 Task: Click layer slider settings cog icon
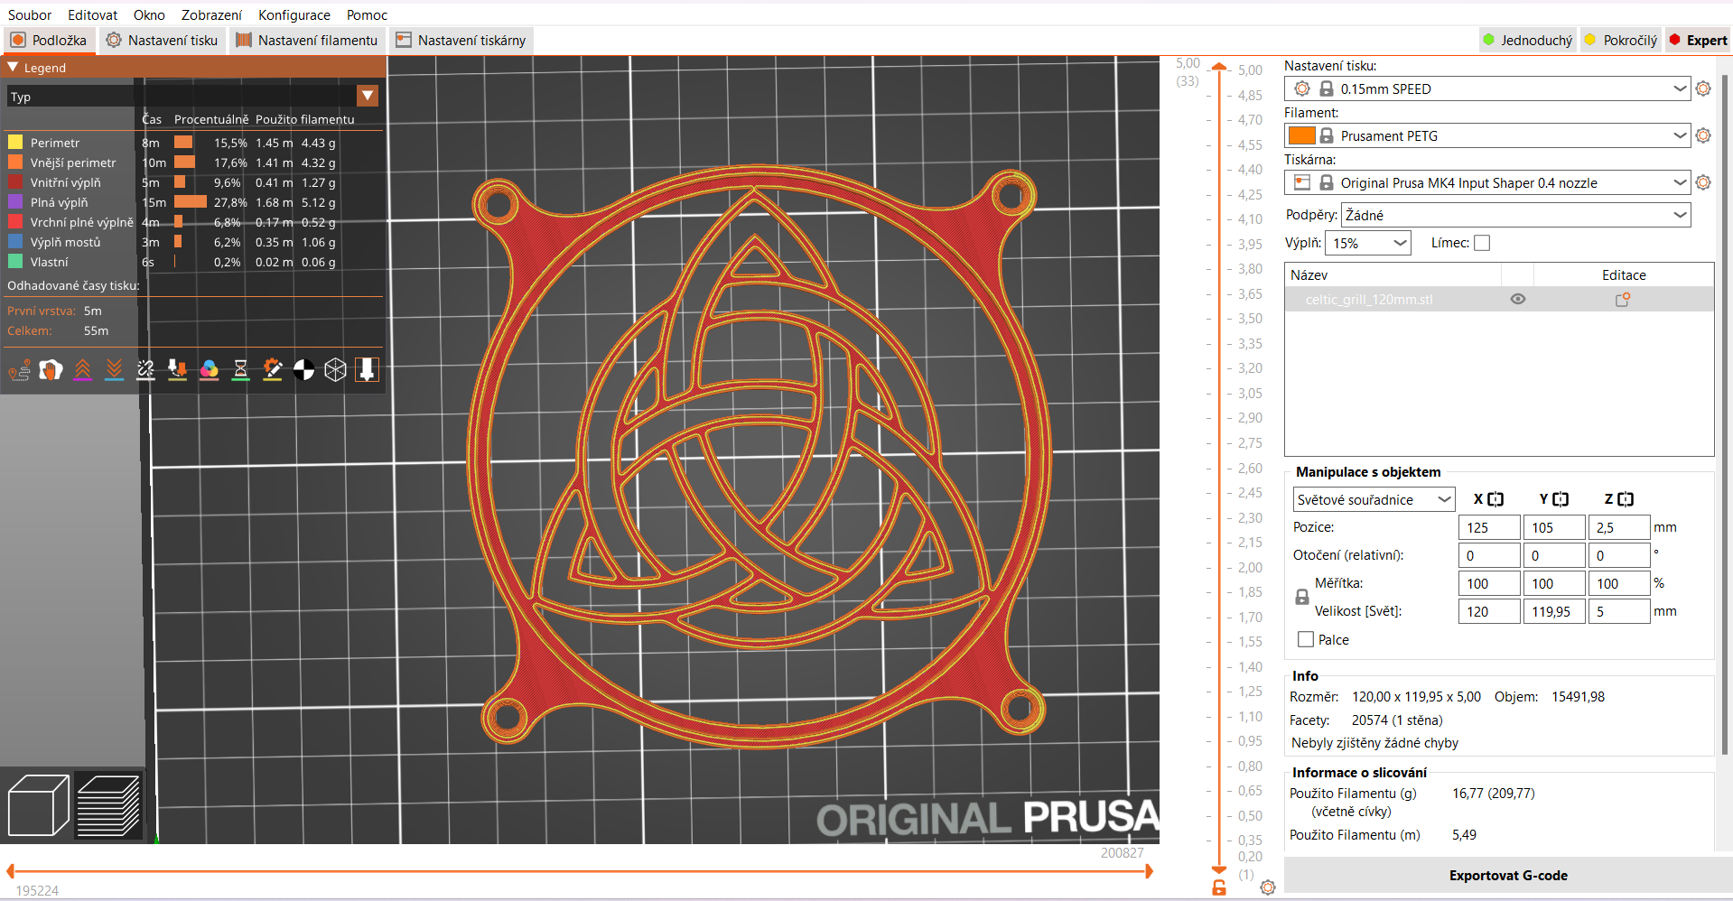(x=1268, y=887)
